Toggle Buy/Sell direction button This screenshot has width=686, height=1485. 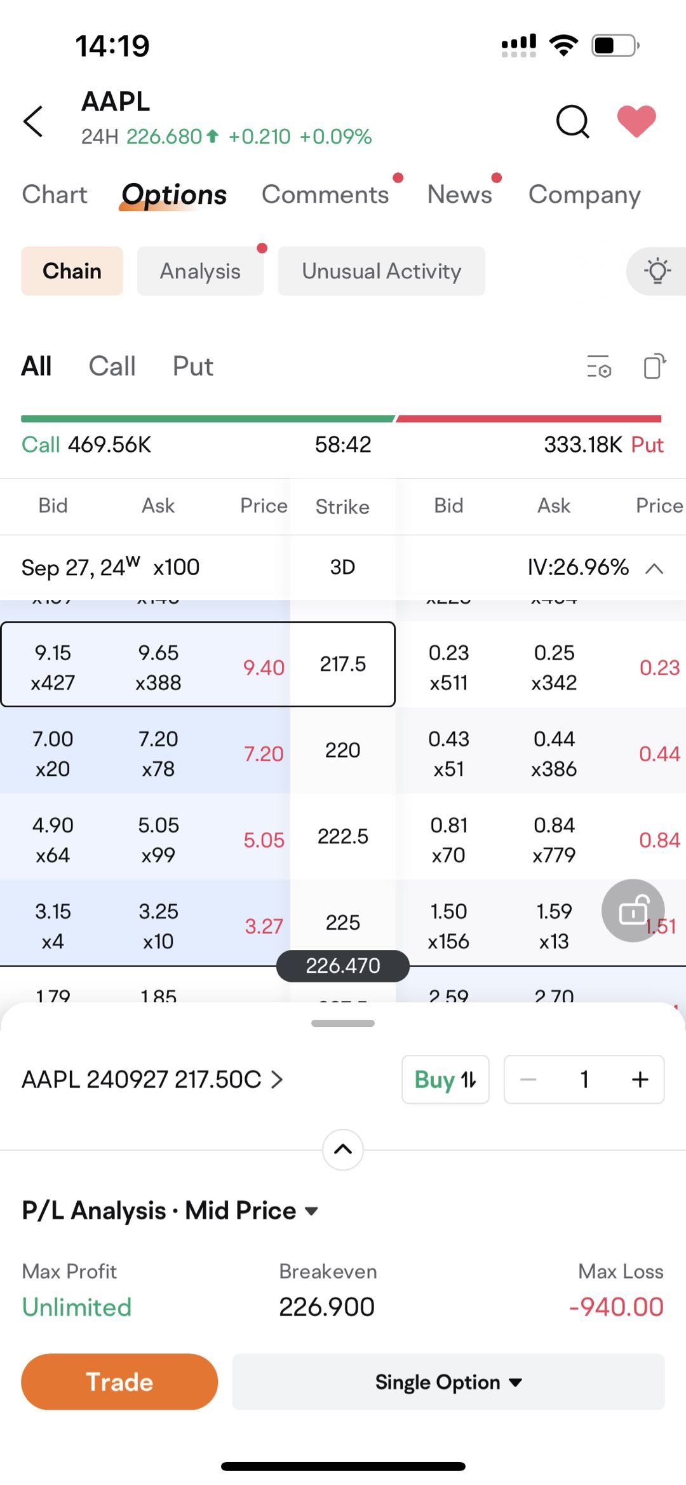[445, 1080]
